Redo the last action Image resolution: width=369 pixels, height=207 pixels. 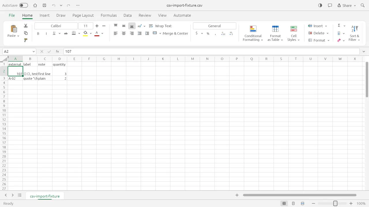point(68,5)
